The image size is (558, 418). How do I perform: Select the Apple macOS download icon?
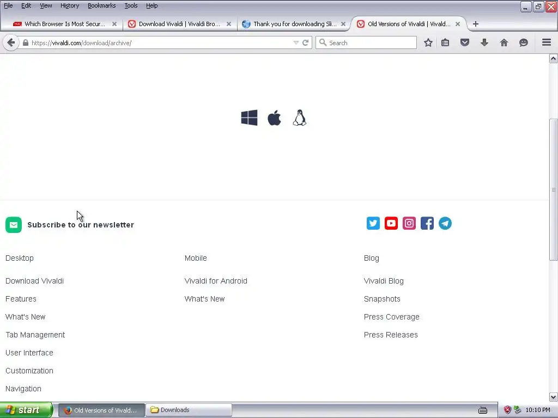click(275, 118)
